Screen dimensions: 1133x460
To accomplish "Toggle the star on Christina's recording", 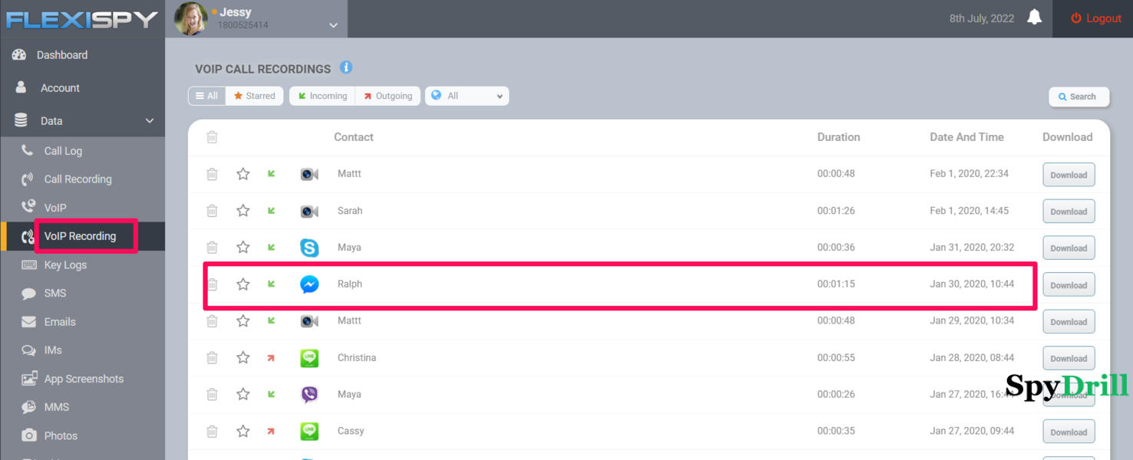I will tap(243, 358).
